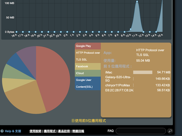Click the 16h data point on chart

coord(16,32)
